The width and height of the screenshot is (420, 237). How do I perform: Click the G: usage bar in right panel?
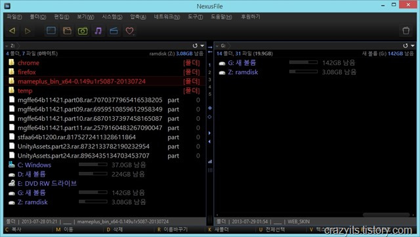click(x=303, y=62)
